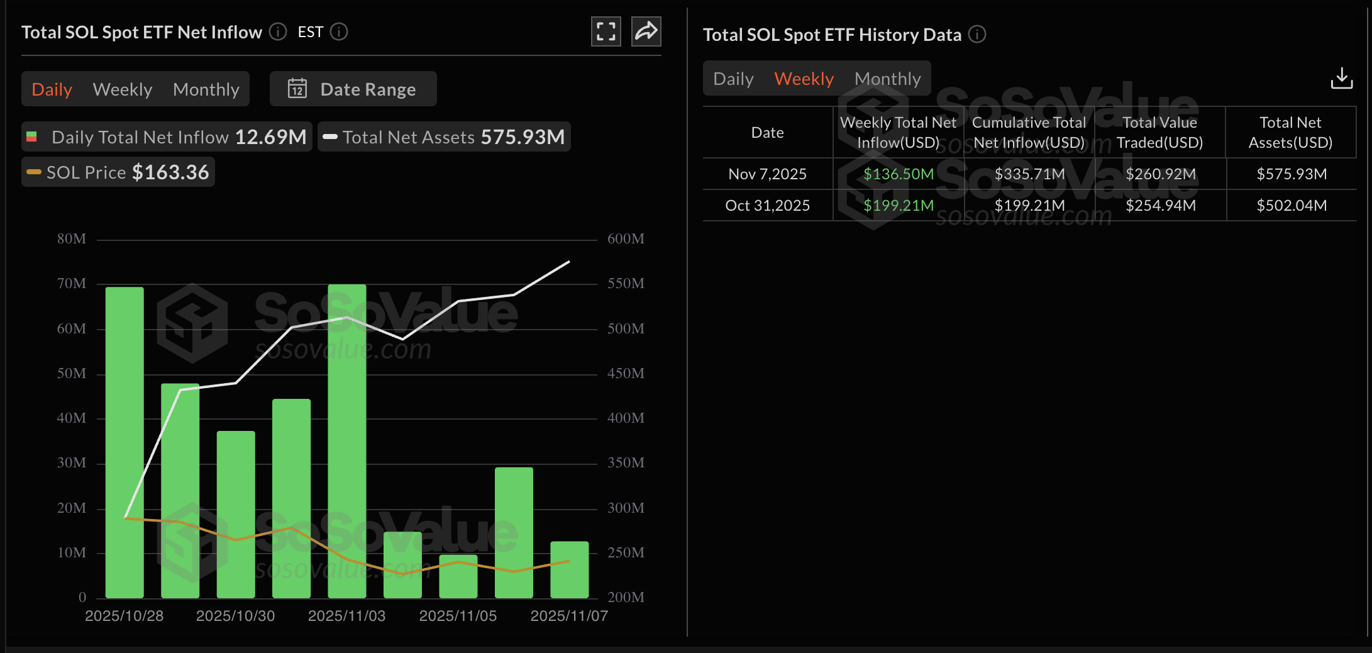
Task: Click the info icon beside EST
Action: 338,31
